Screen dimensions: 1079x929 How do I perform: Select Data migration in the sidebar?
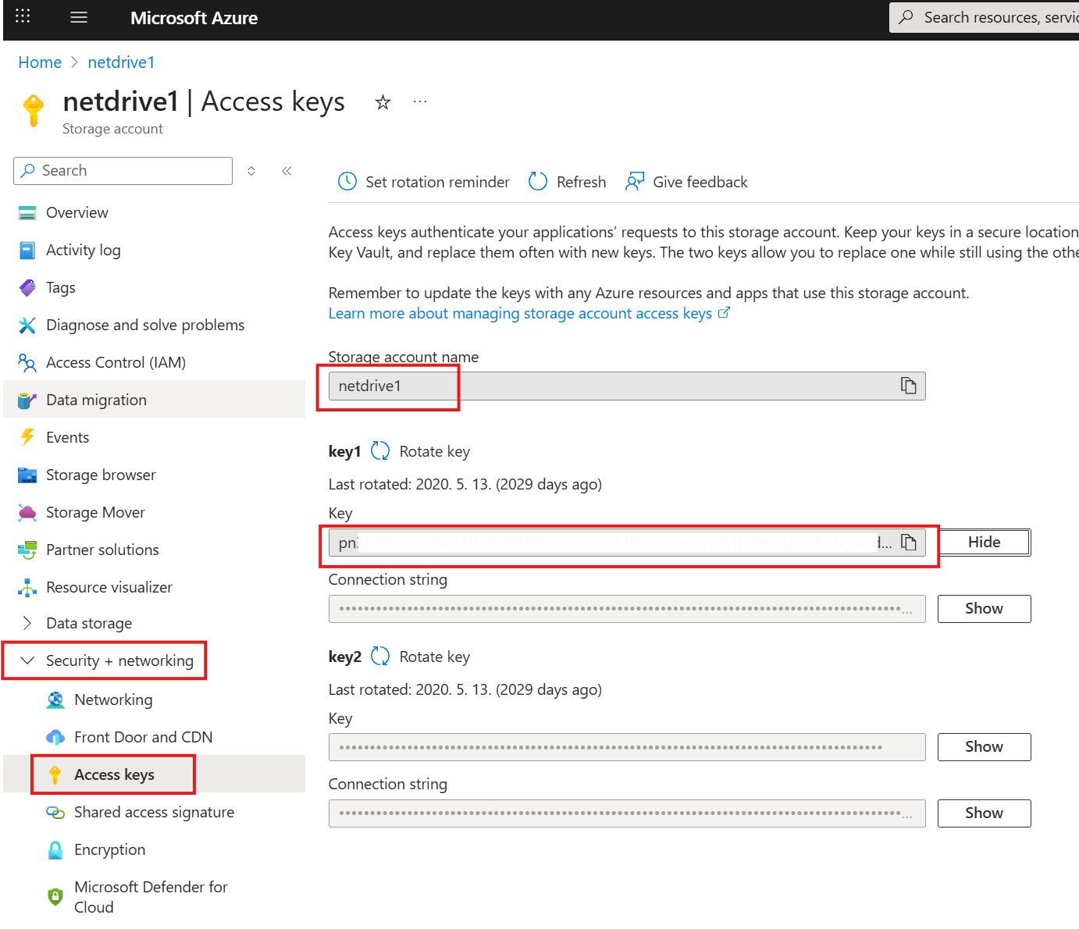(x=96, y=399)
